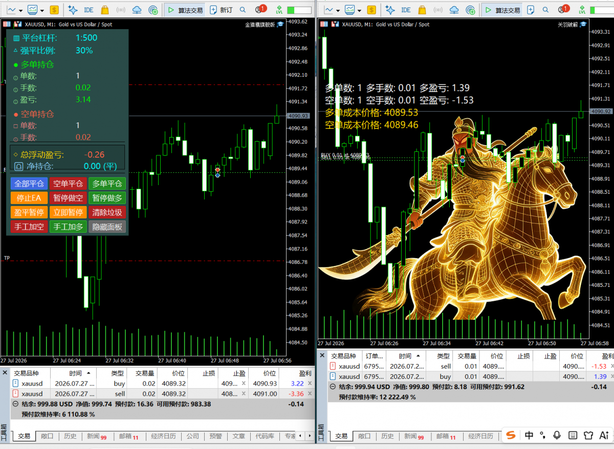The image size is (614, 449).
Task: Toggle 算法交易 algo trading in right window
Action: (x=502, y=10)
